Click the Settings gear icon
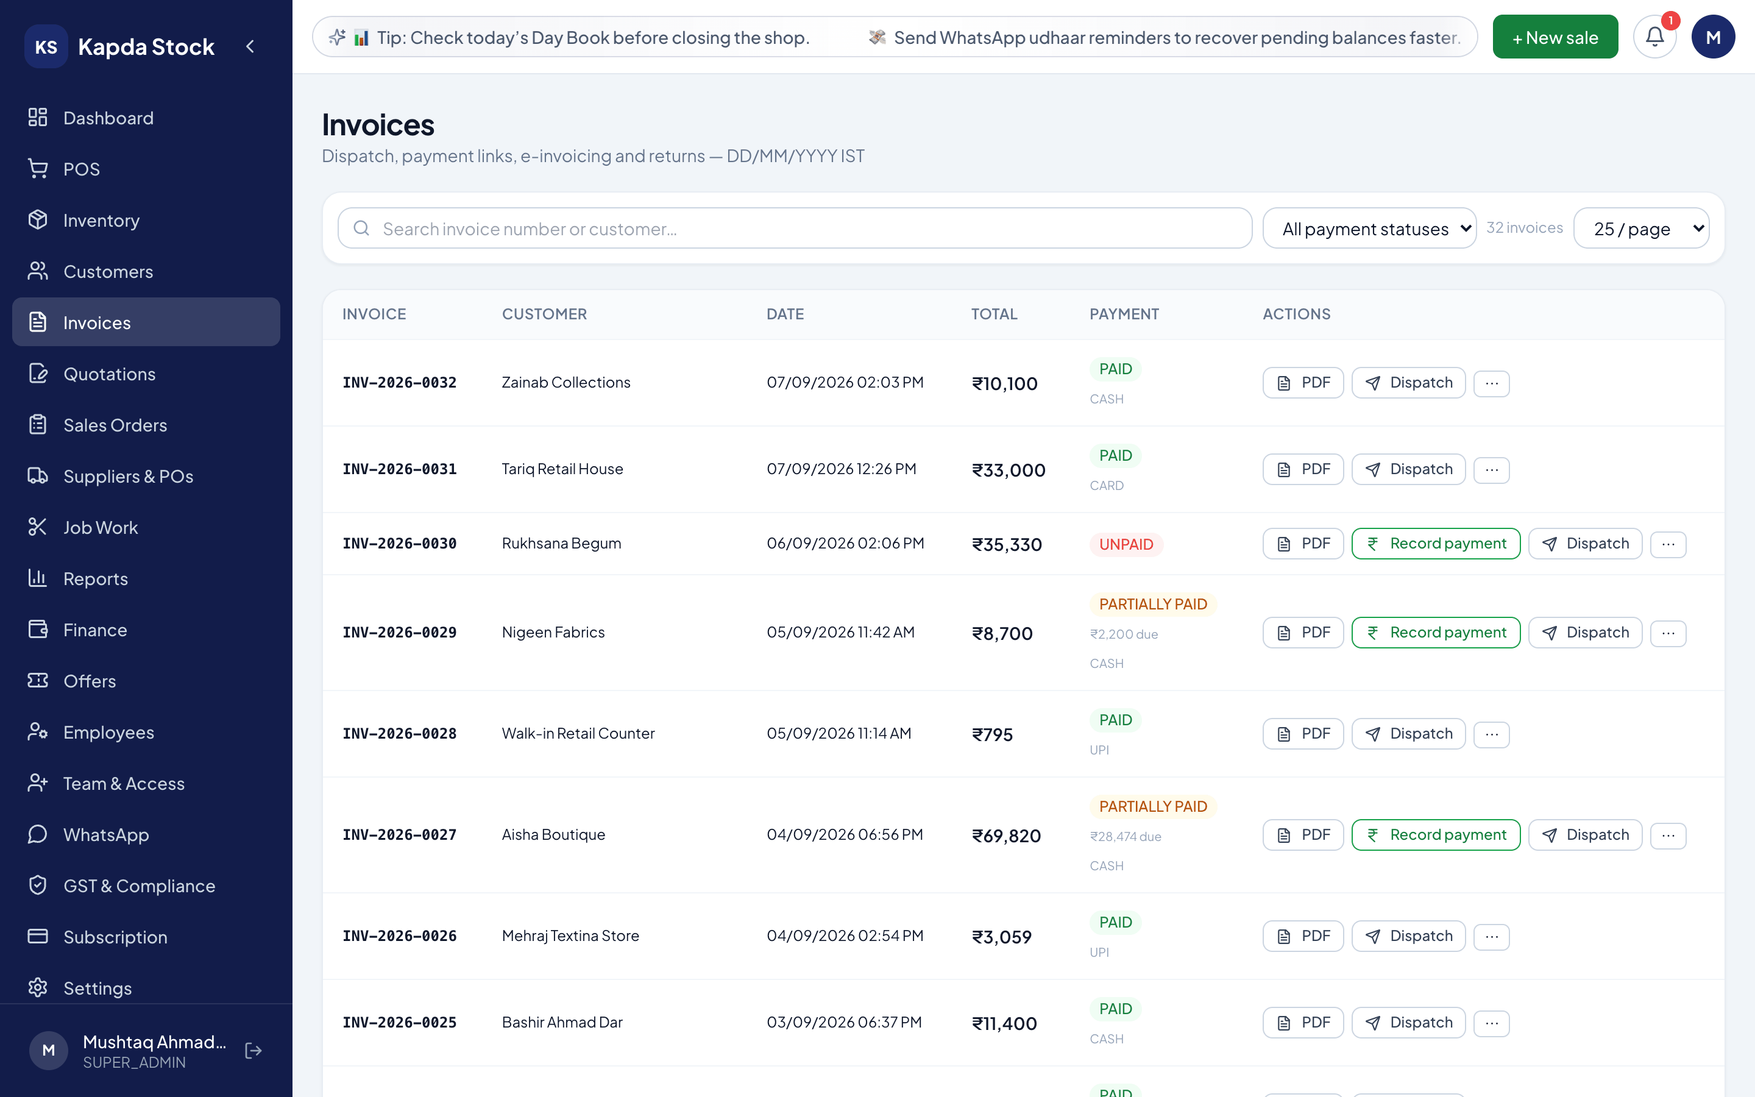 (38, 988)
